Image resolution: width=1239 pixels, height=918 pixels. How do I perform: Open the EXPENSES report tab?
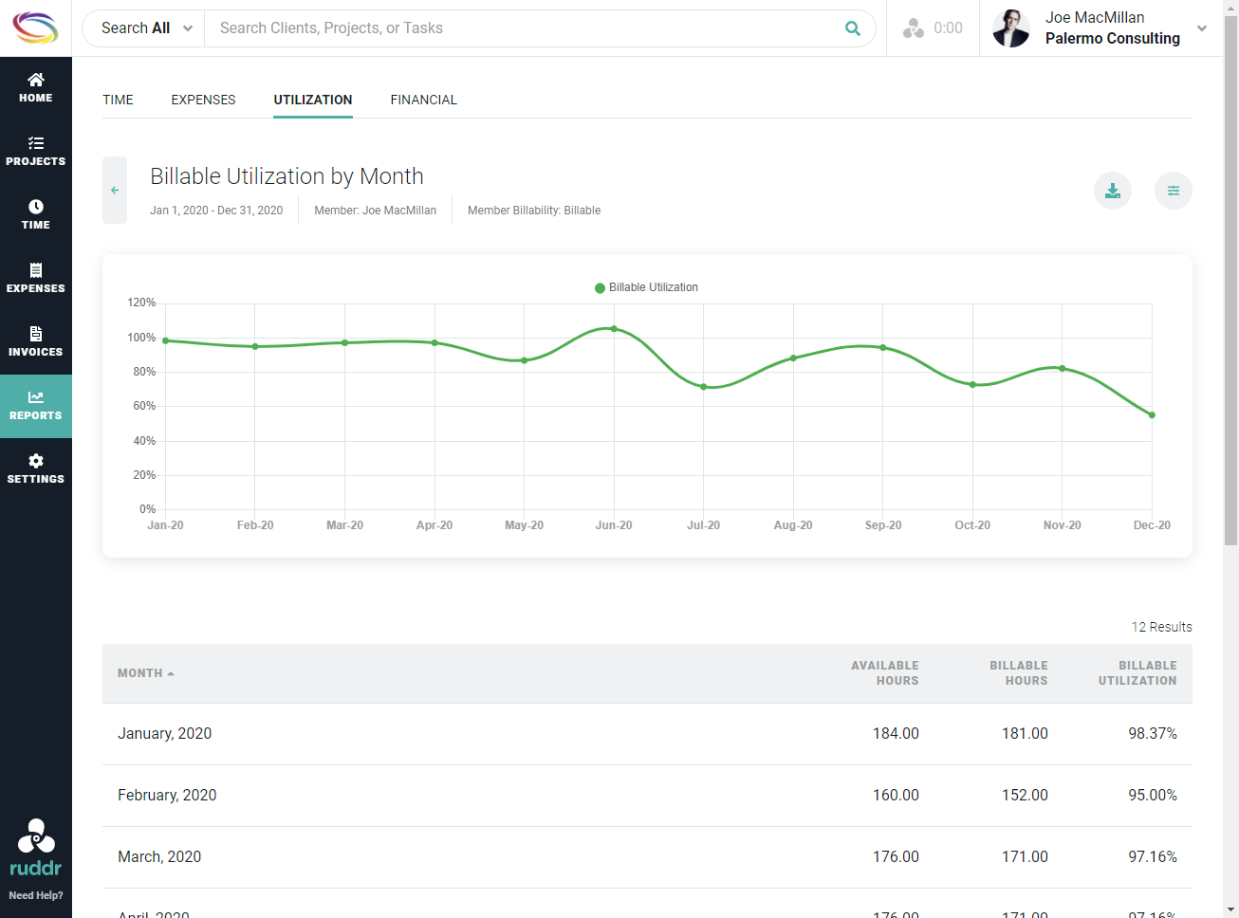coord(202,100)
